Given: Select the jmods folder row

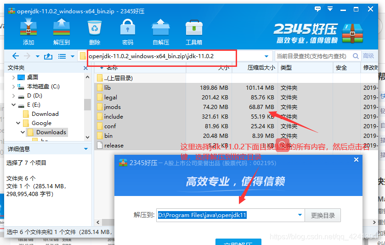Looking at the screenshot, I should click(x=236, y=107).
